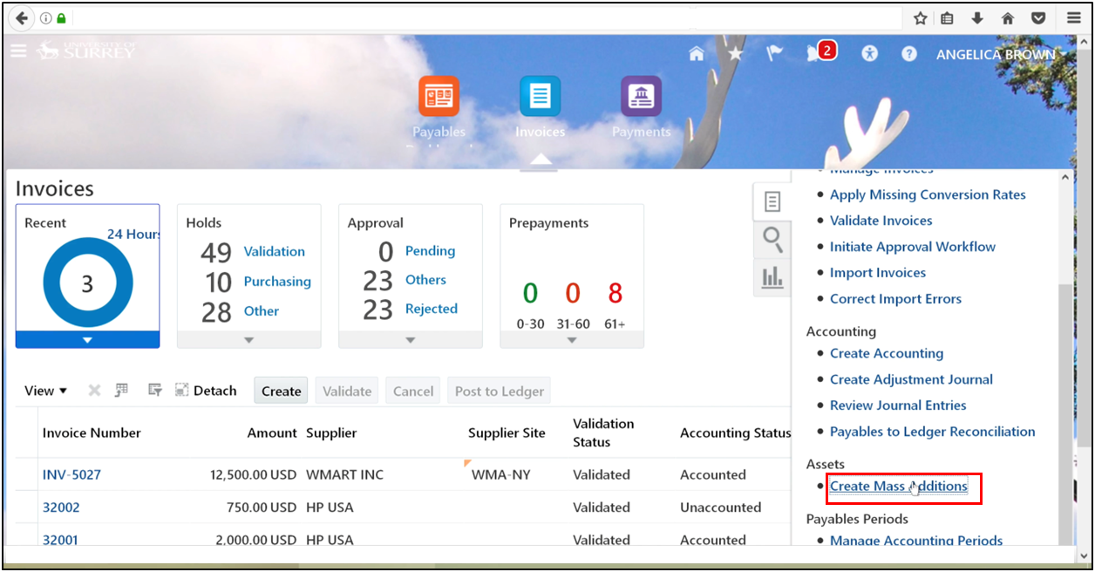Open the navigator hamburger menu
This screenshot has height=572, width=1095.
point(18,50)
